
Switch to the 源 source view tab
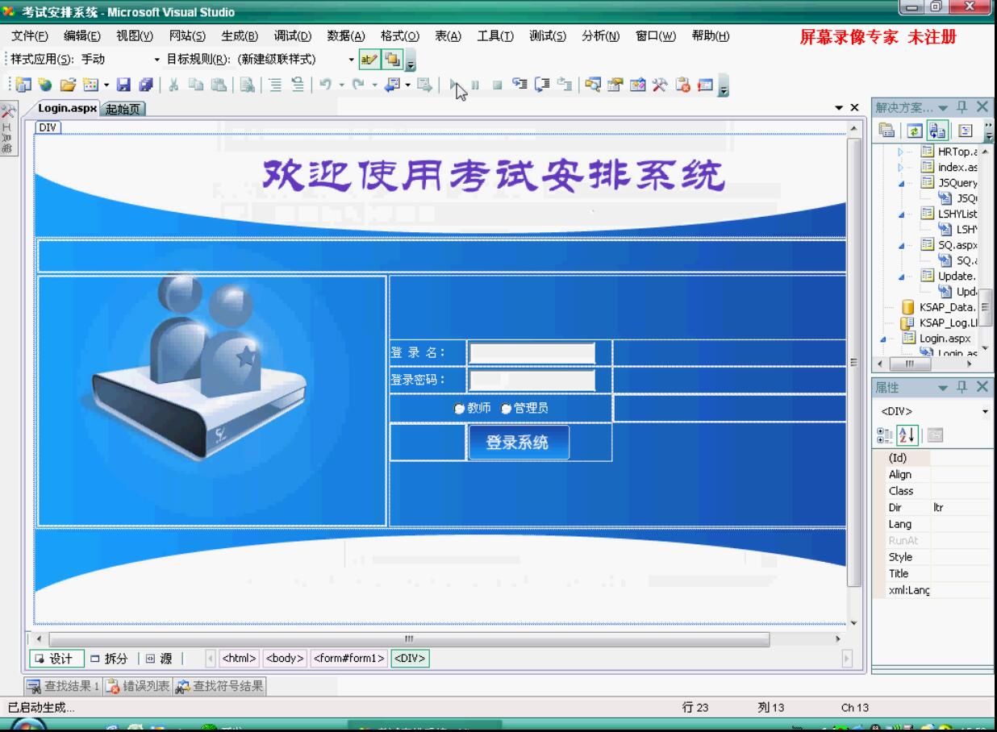pos(159,659)
